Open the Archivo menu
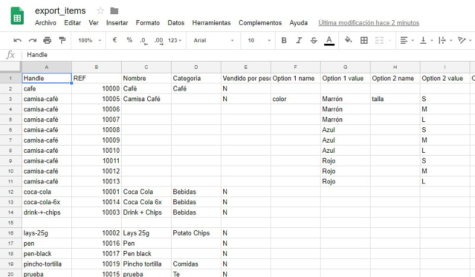 pos(46,23)
